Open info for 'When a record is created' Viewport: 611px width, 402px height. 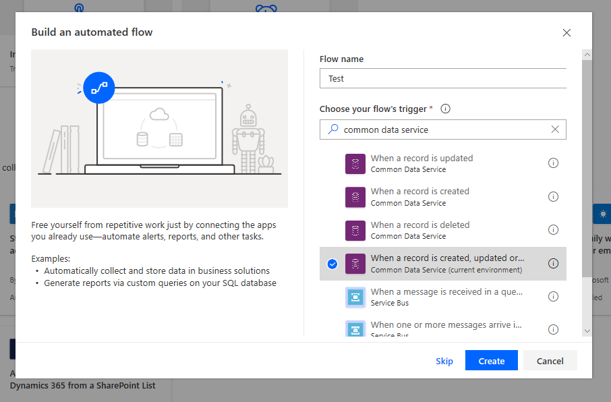coord(553,196)
